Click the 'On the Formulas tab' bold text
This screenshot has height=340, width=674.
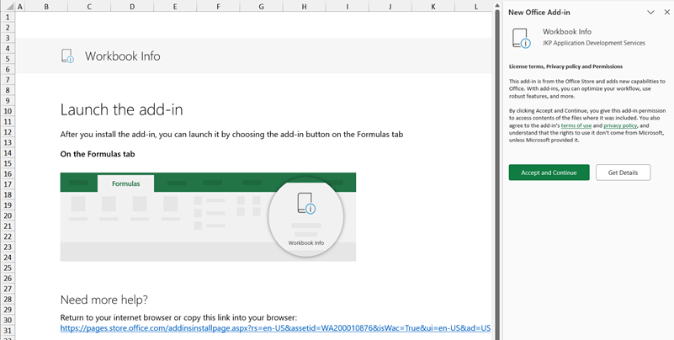pyautogui.click(x=98, y=154)
